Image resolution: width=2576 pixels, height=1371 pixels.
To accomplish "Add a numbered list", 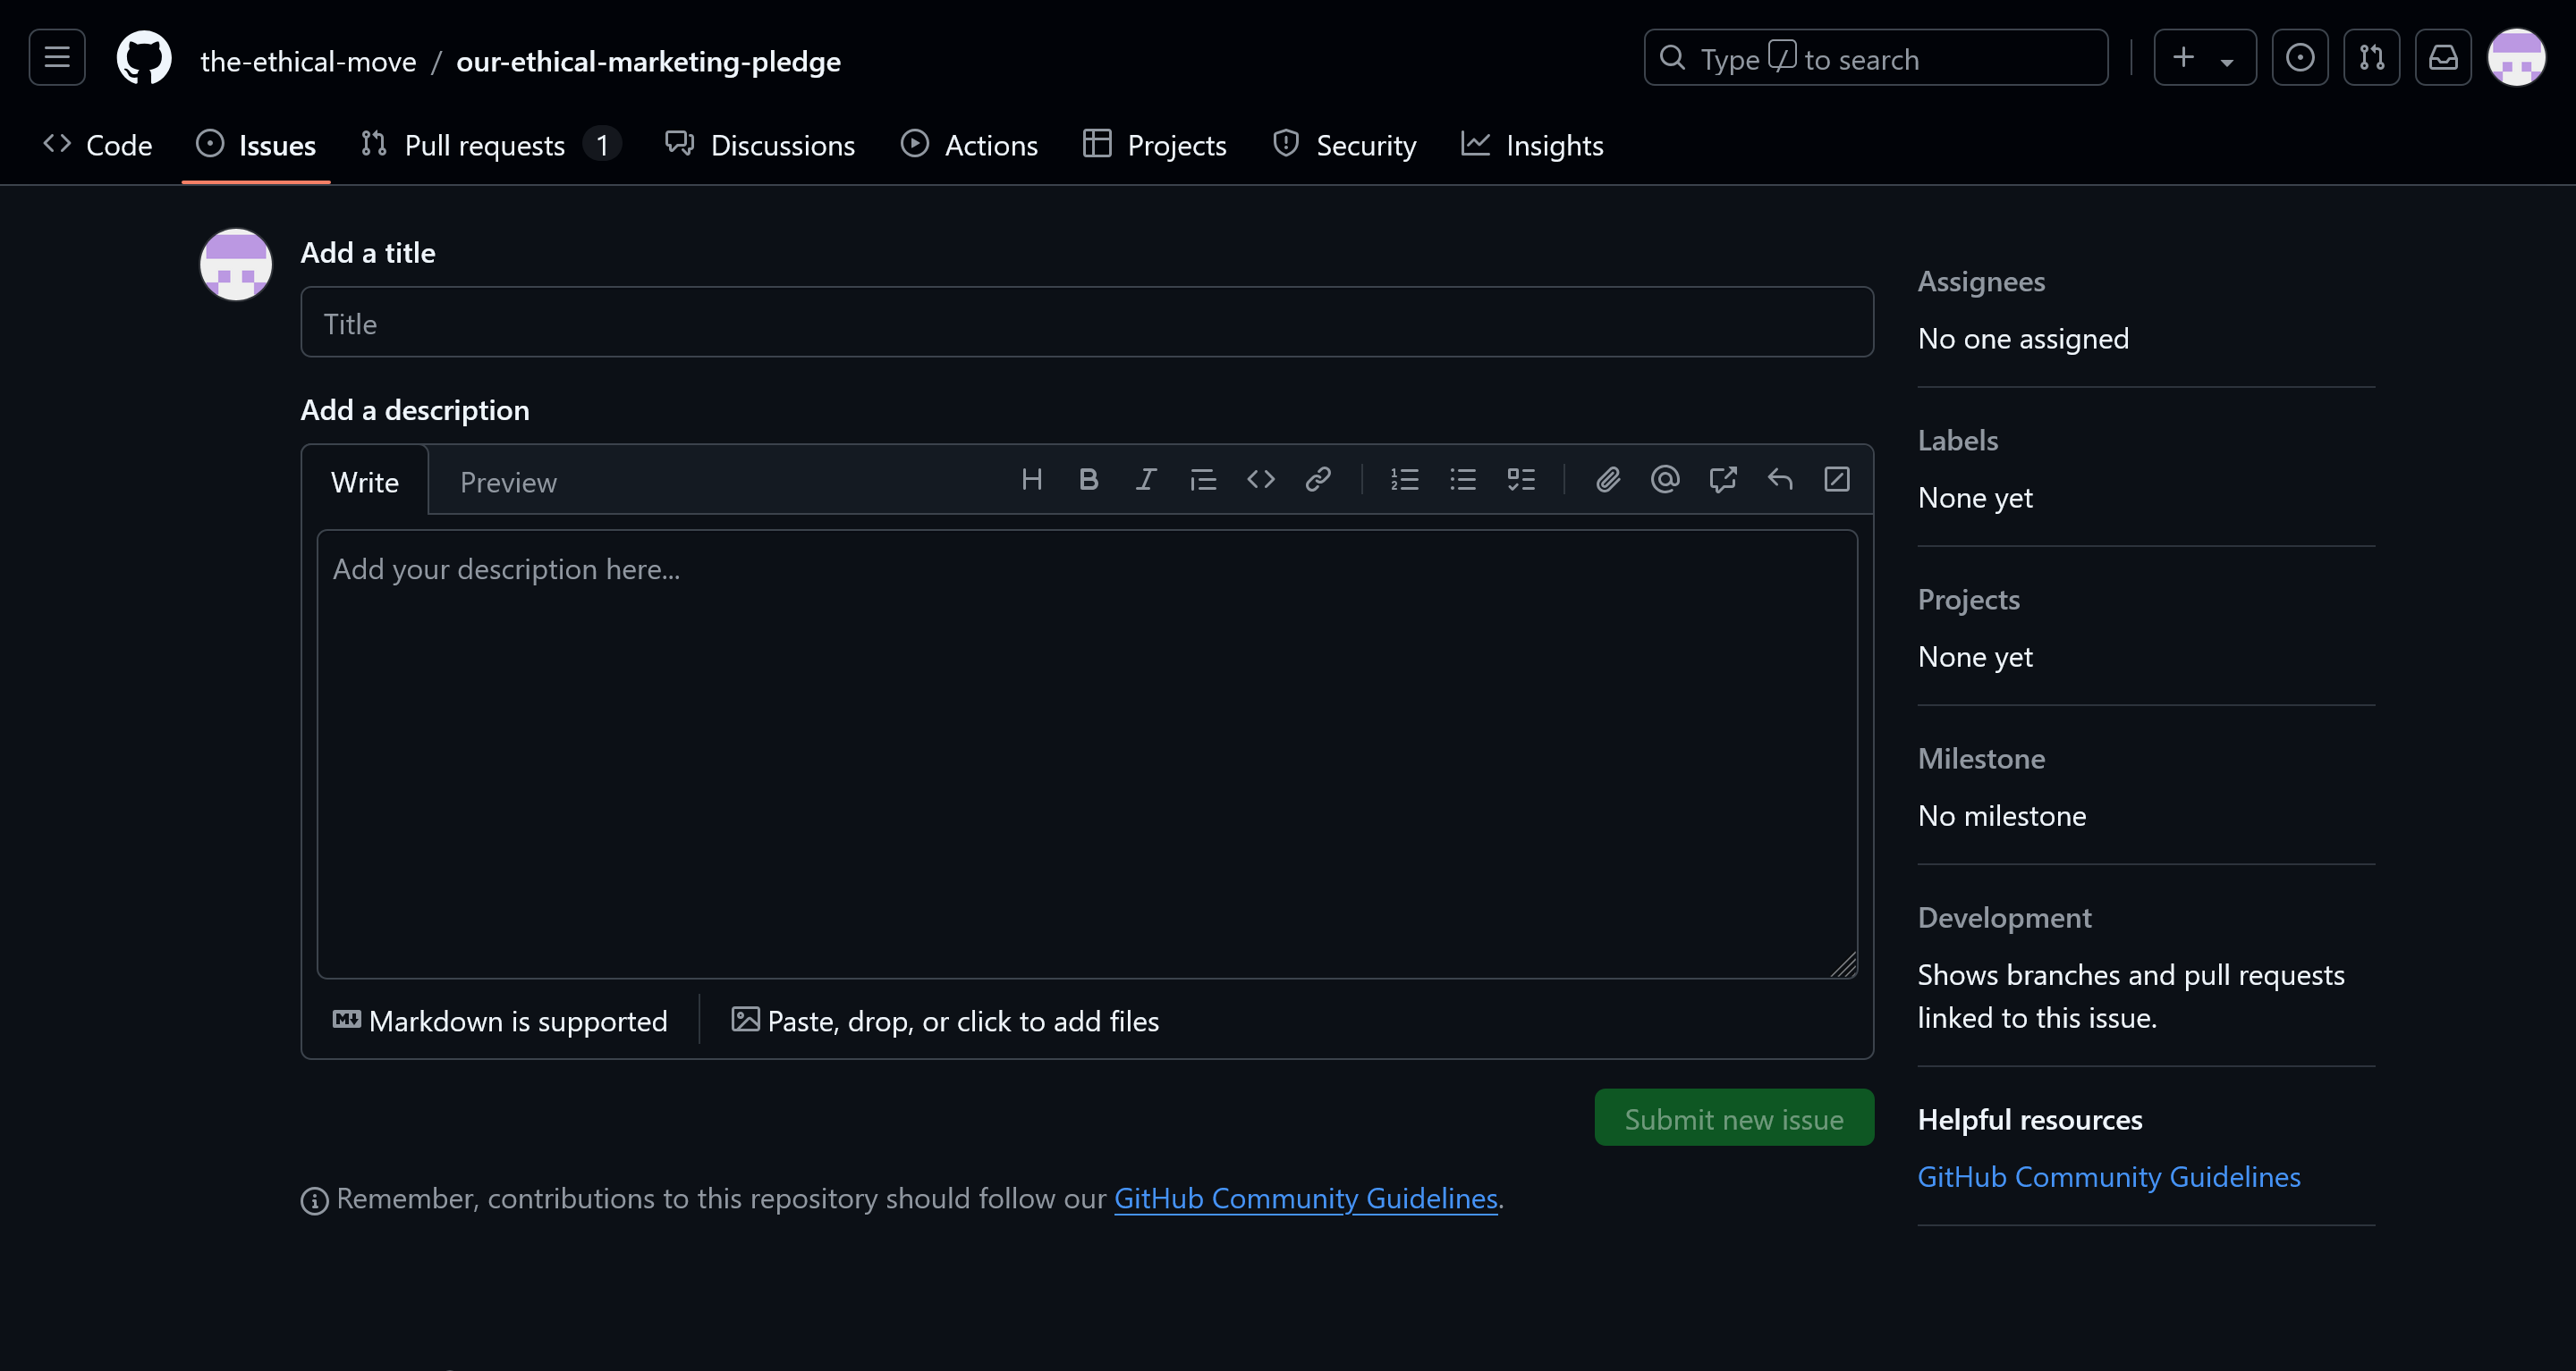I will [1405, 480].
